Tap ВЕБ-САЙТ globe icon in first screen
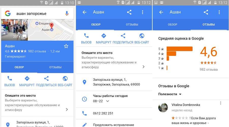The width and height of the screenshot is (229, 127). click(x=65, y=78)
